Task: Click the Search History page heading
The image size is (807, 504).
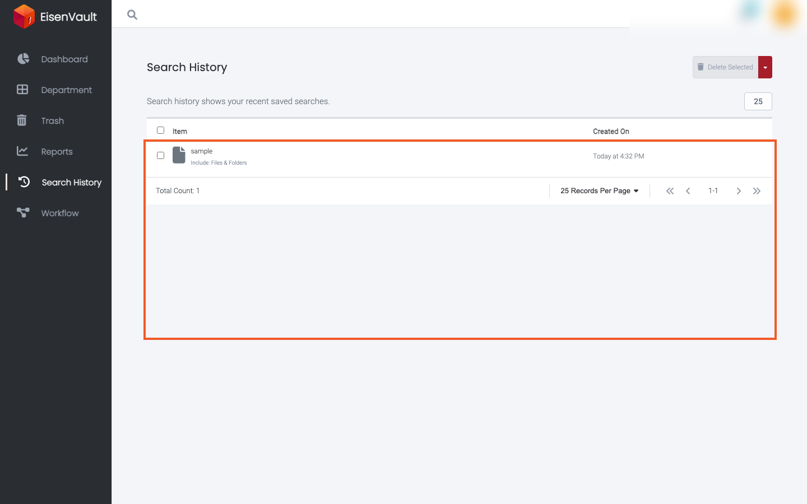Action: pyautogui.click(x=187, y=67)
